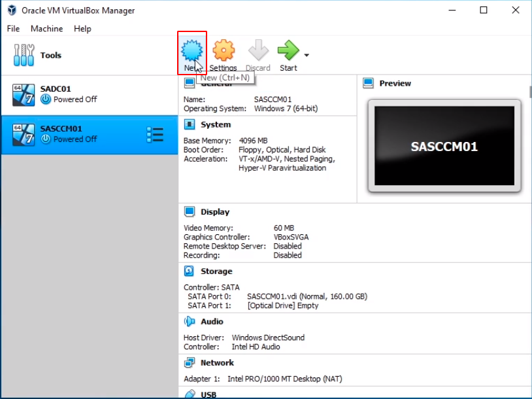Click the 60 MB video memory value
Viewport: 532px width, 399px height.
(284, 228)
